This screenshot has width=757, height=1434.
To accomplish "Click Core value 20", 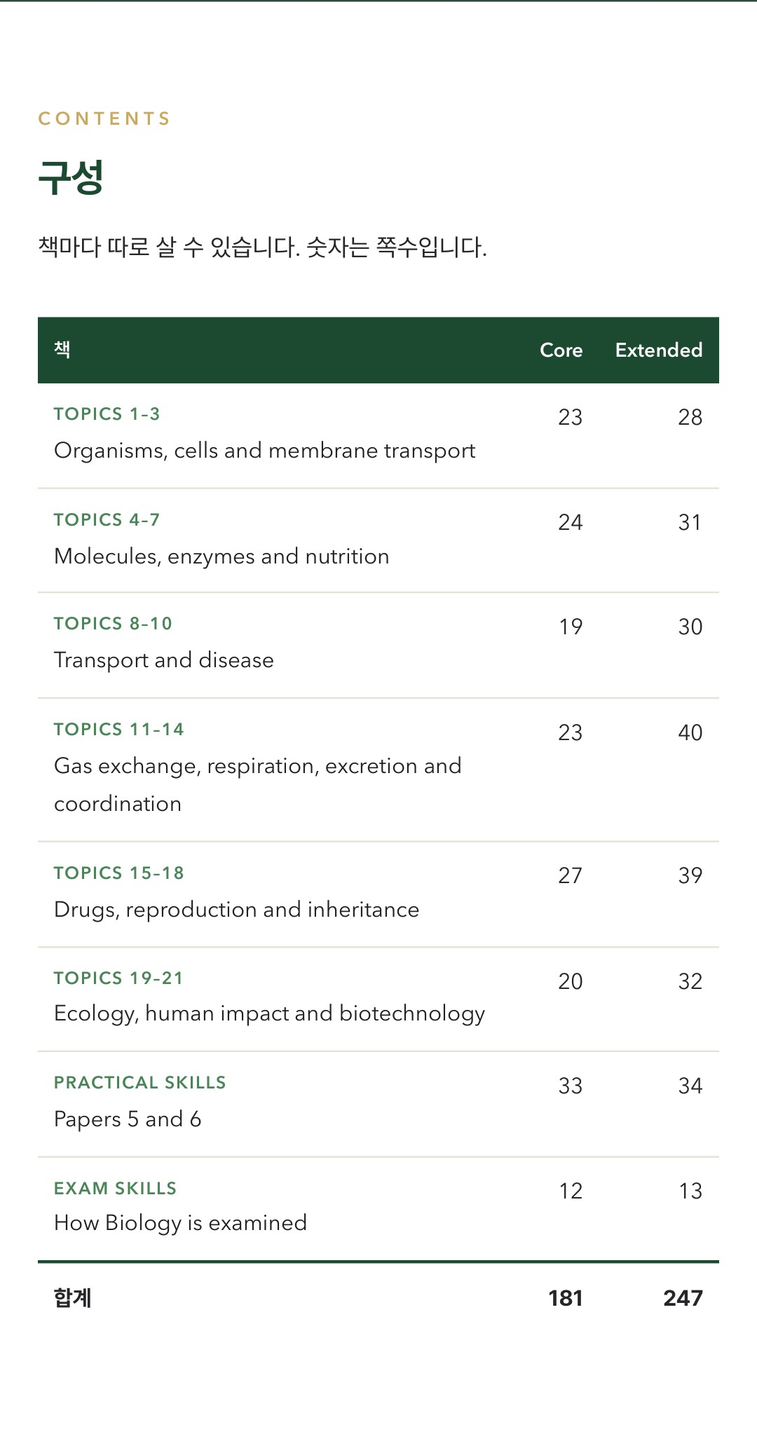I will (571, 981).
